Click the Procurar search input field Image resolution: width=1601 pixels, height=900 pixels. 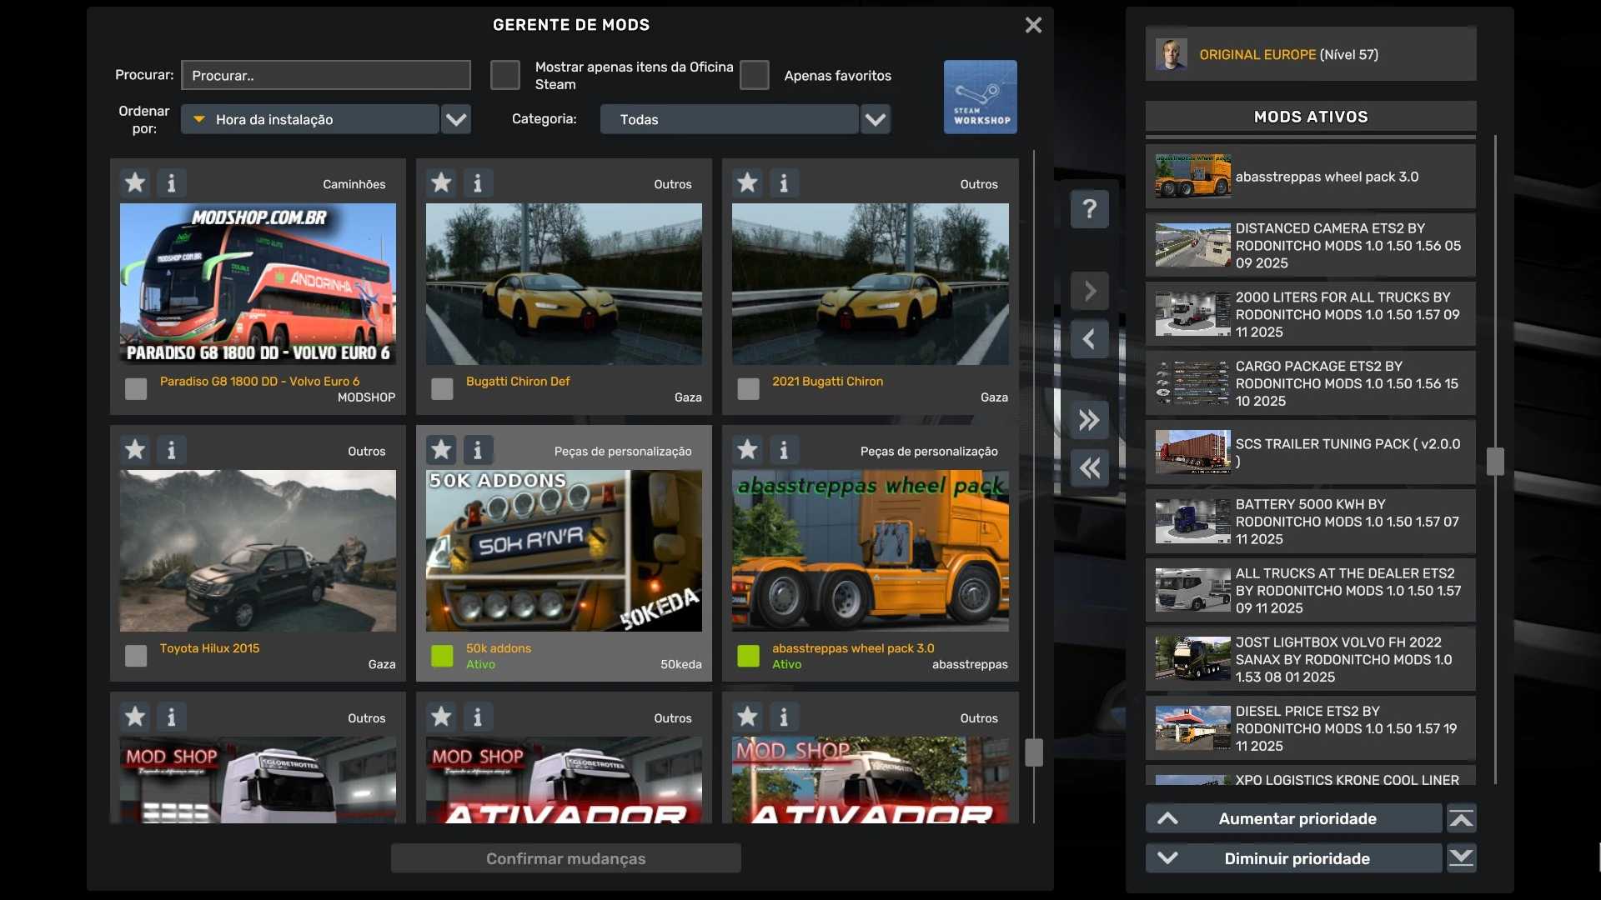[325, 75]
